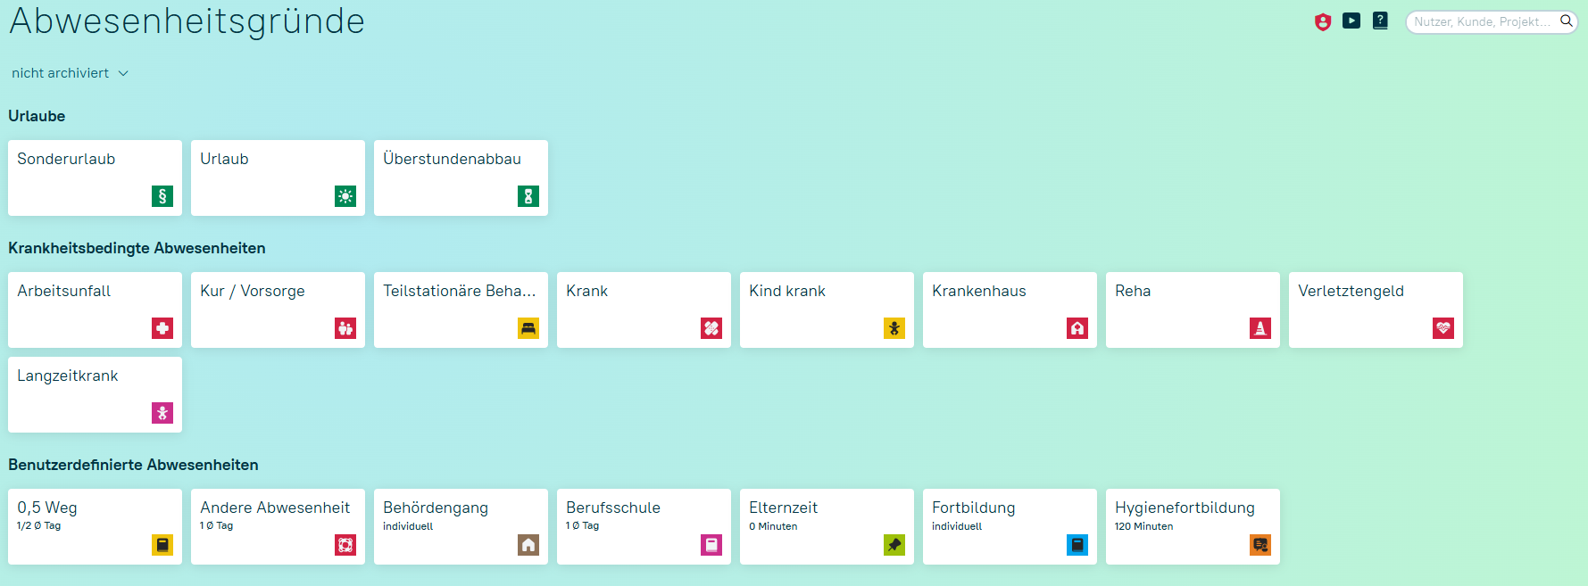The image size is (1588, 586).
Task: Expand the 'nicht archiviert' filter dropdown
Action: (x=70, y=73)
